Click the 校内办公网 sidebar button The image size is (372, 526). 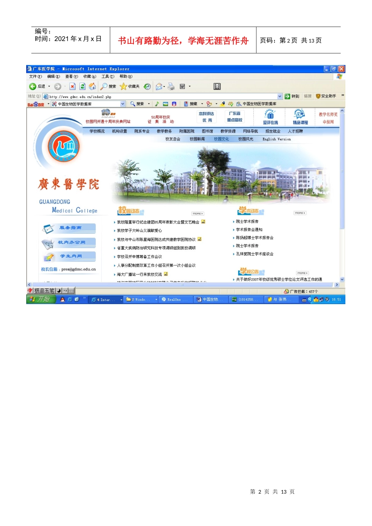pyautogui.click(x=70, y=243)
